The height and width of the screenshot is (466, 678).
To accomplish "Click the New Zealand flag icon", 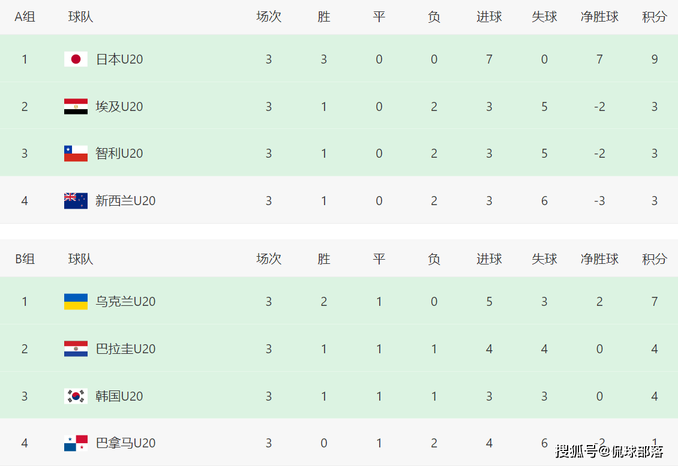I will pos(76,200).
